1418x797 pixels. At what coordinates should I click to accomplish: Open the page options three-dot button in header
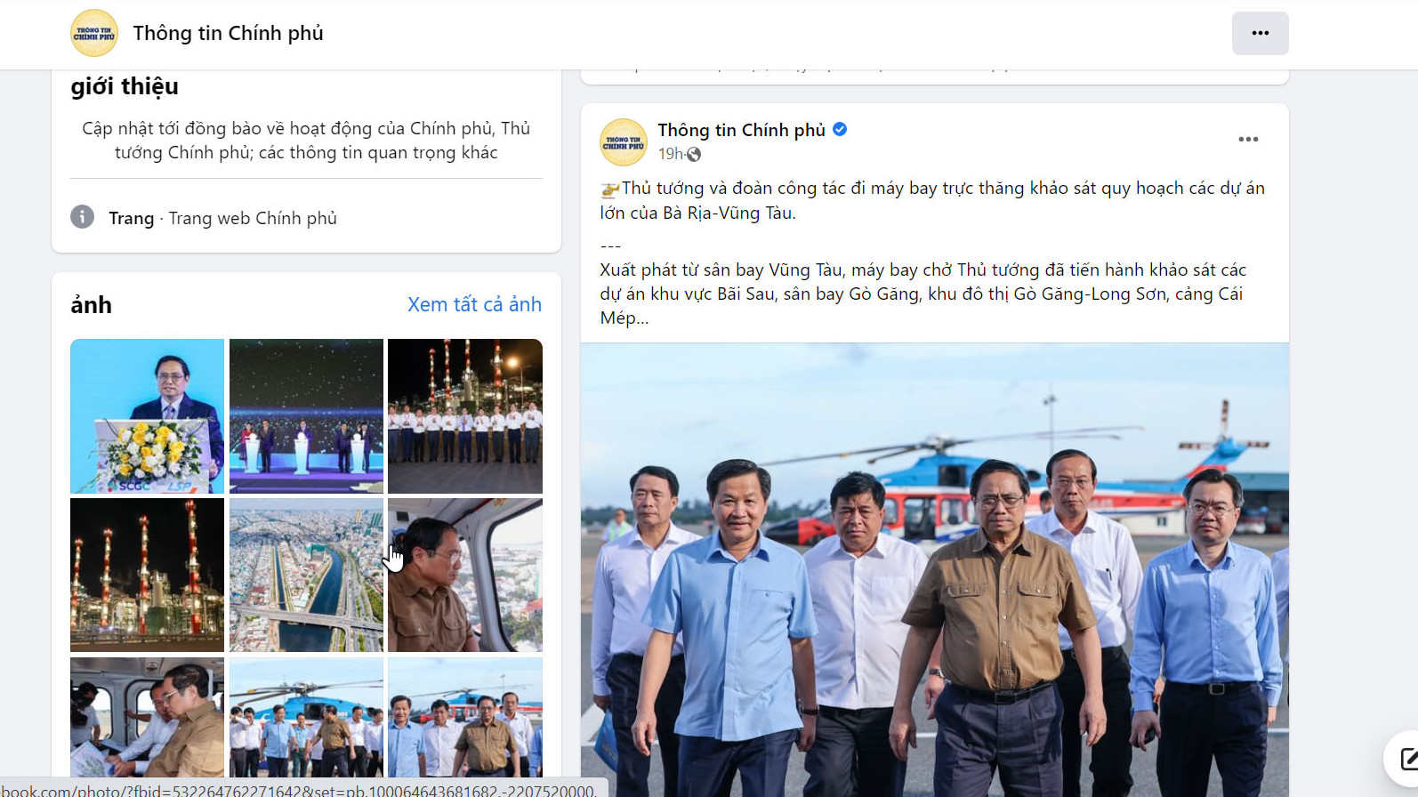coord(1260,33)
